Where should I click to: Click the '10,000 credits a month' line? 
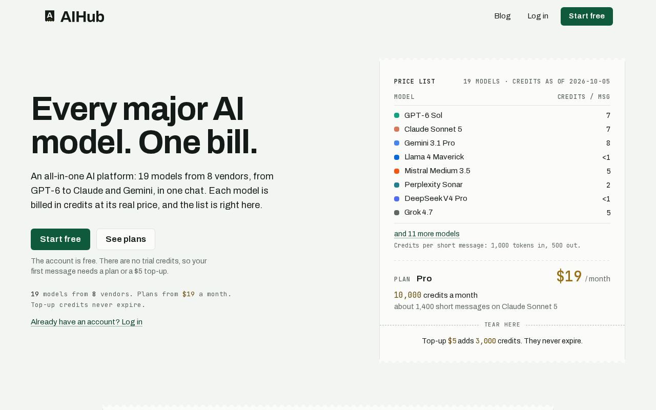tap(436, 295)
